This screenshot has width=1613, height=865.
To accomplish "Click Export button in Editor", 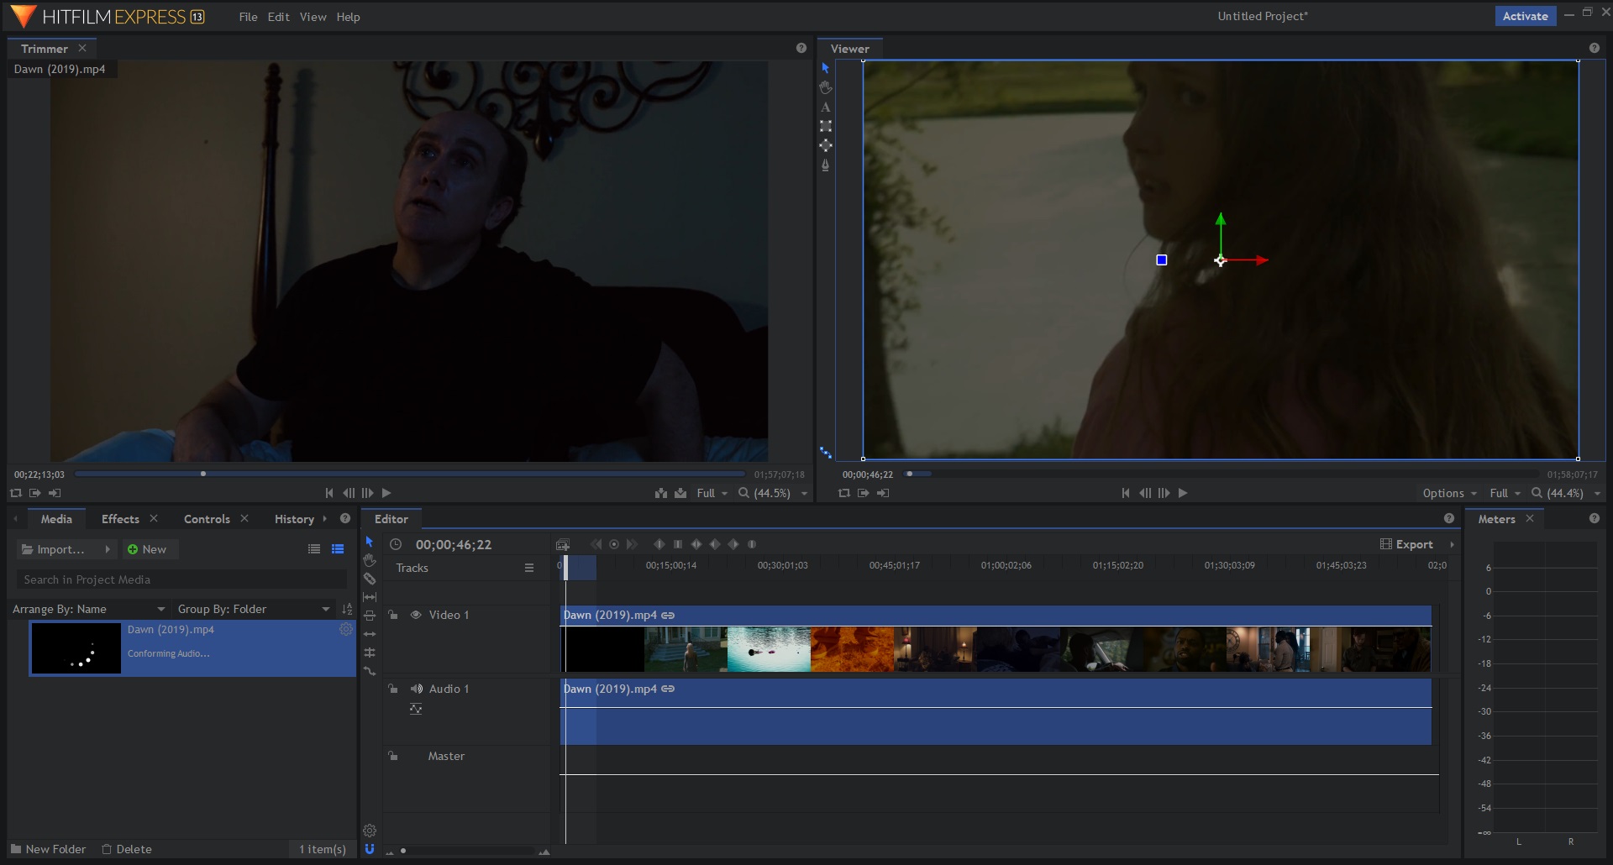I will click(1407, 544).
